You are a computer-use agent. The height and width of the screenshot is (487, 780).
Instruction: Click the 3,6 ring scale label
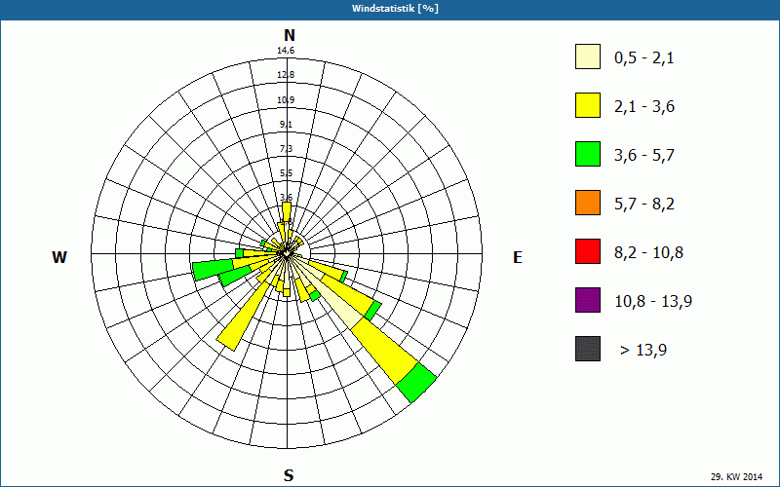(x=286, y=198)
